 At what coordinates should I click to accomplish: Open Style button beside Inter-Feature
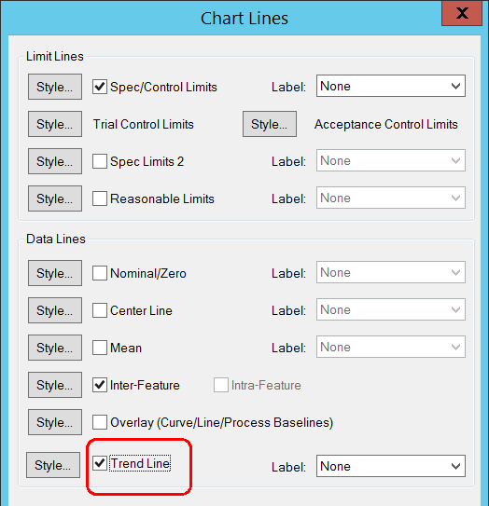55,385
